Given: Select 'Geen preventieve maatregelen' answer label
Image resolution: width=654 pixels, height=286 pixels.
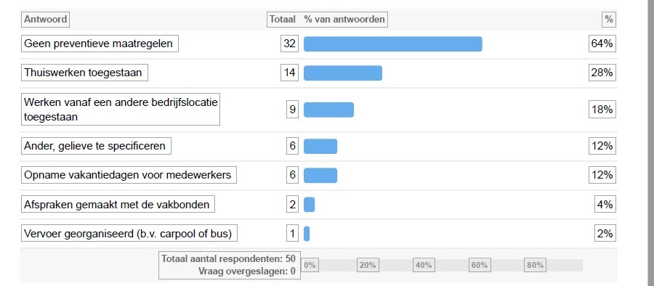Looking at the screenshot, I should coord(100,44).
